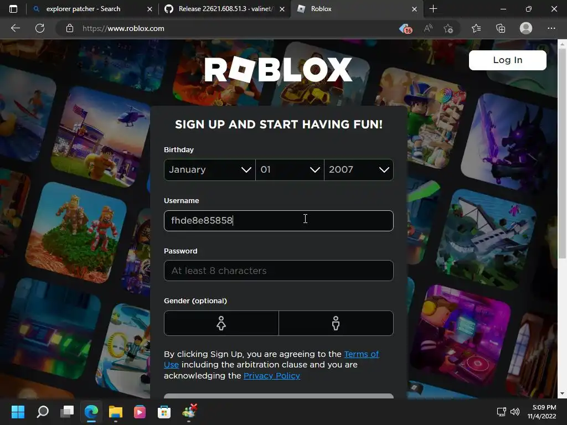Add this page to favorites star
The height and width of the screenshot is (425, 567).
click(449, 28)
